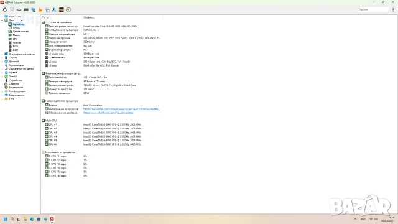This screenshot has height=224, width=398.
Task: Click the Стойност column header
Action: click(89, 17)
